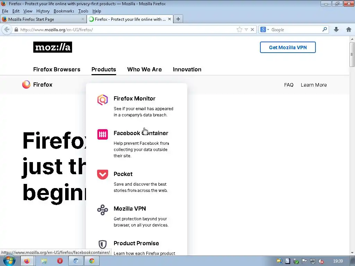The height and width of the screenshot is (266, 355).
Task: Click the Facebook Container fence icon
Action: point(103,134)
